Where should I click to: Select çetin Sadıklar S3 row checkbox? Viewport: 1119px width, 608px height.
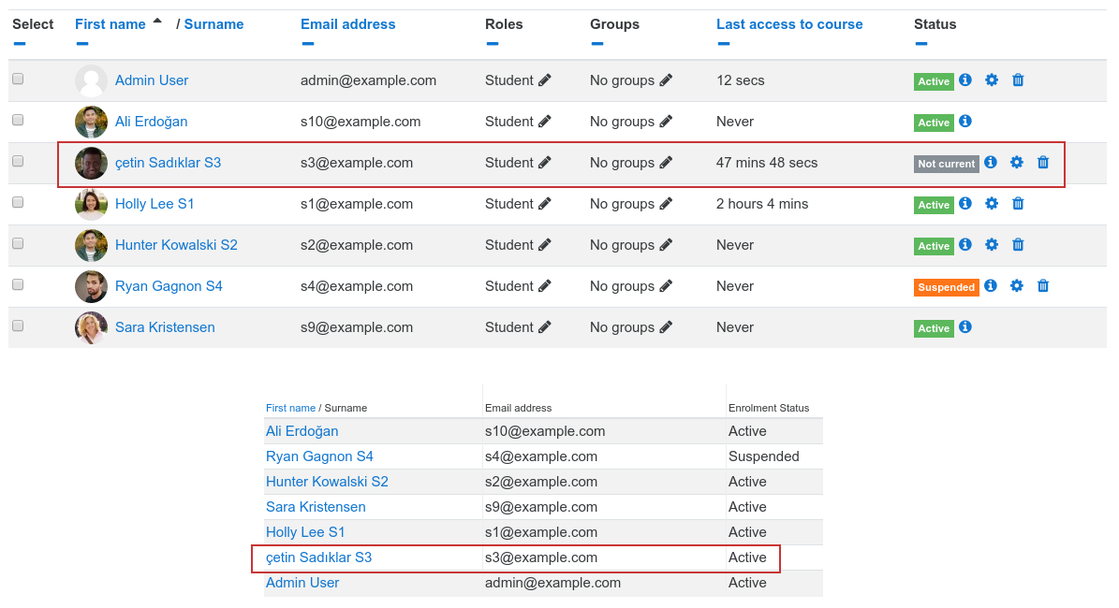[18, 162]
